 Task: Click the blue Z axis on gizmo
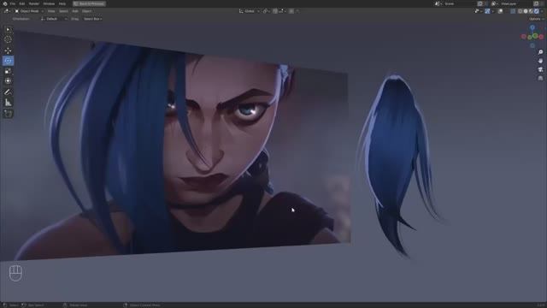(532, 27)
